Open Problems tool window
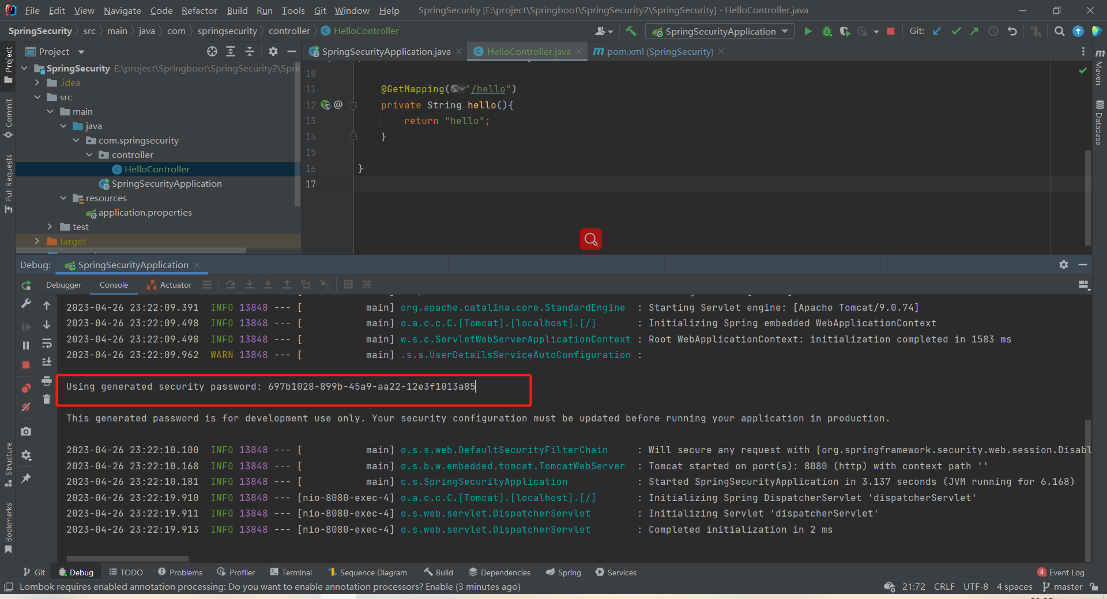The image size is (1107, 599). pos(180,572)
